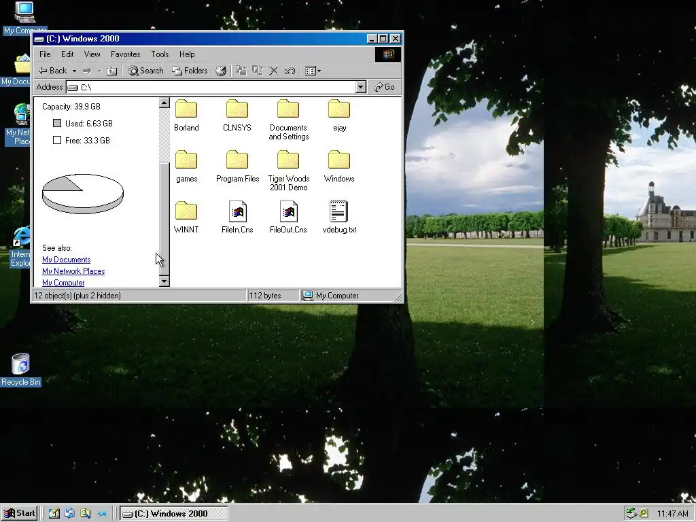Open the Help menu
Viewport: 696px width, 522px height.
click(187, 54)
